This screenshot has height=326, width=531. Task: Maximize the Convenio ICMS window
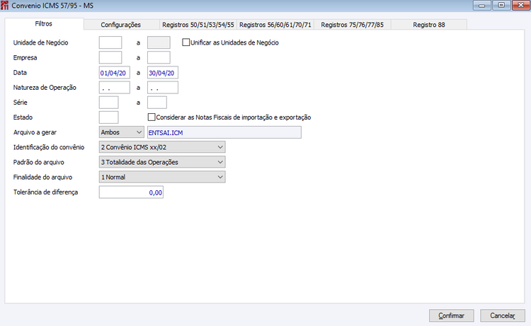tap(501, 5)
